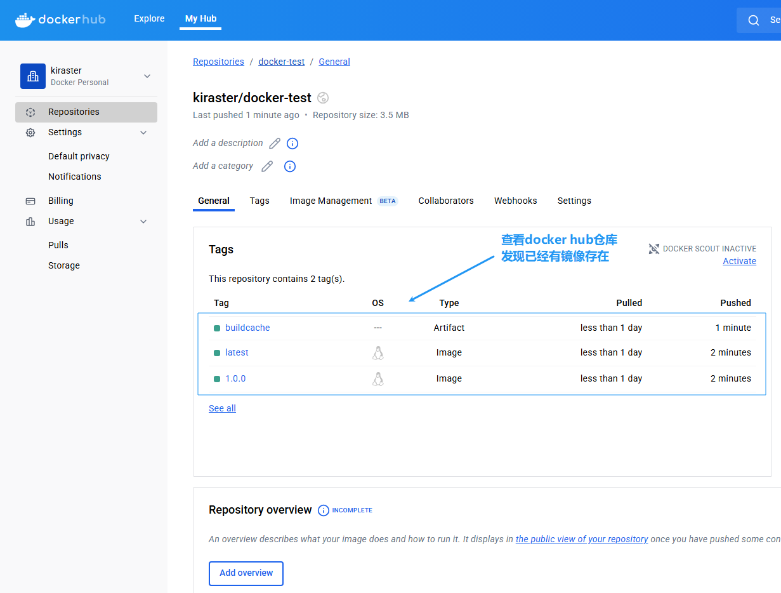The image size is (781, 593).
Task: Click the Billing card icon
Action: coord(30,201)
